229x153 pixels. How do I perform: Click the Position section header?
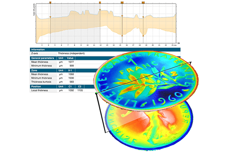(36, 86)
